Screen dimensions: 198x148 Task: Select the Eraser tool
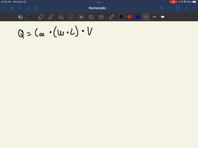(x=40, y=17)
